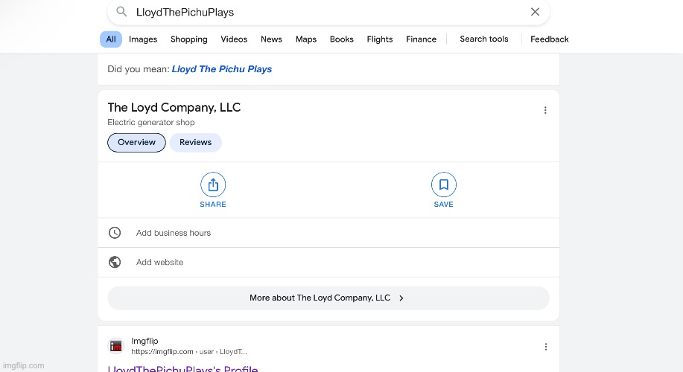Click The Loyd Company, LLC title

point(174,107)
